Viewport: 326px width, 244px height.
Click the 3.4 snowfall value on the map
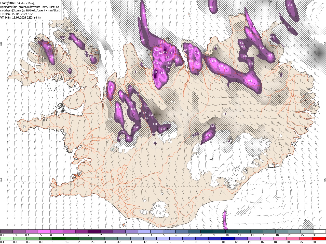(155, 72)
